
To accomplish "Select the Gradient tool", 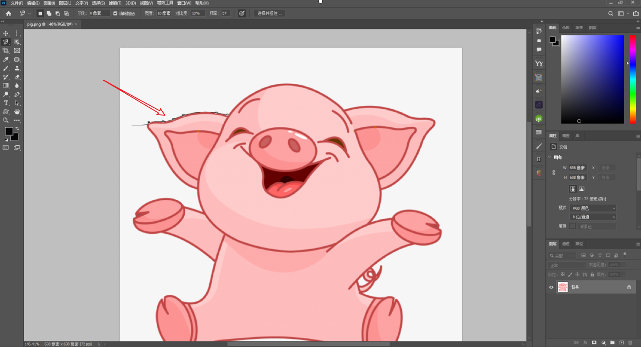I will [x=6, y=85].
